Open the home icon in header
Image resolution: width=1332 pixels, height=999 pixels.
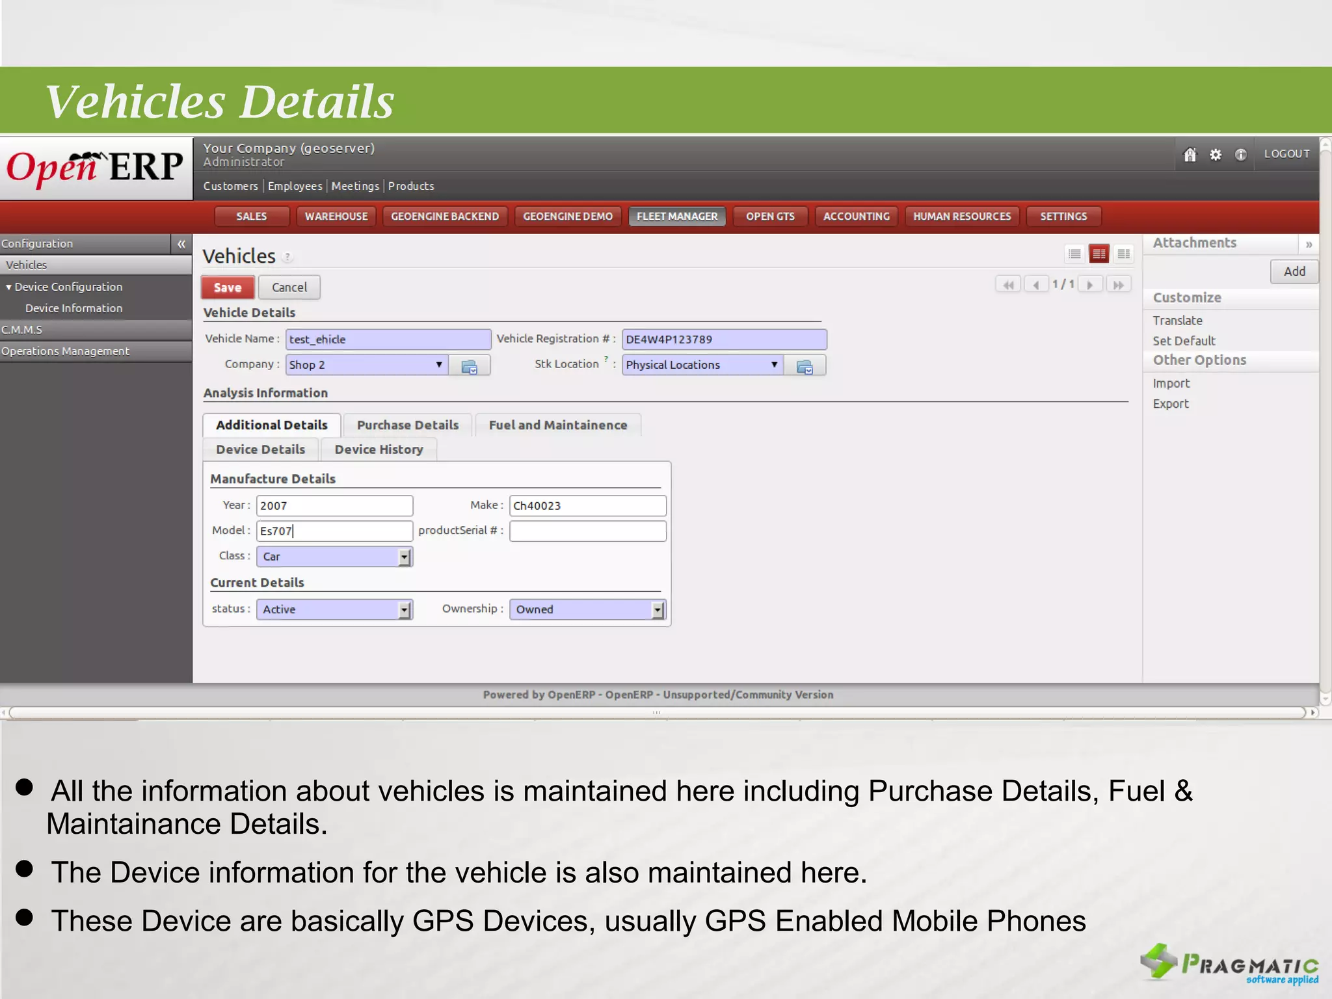pyautogui.click(x=1190, y=155)
